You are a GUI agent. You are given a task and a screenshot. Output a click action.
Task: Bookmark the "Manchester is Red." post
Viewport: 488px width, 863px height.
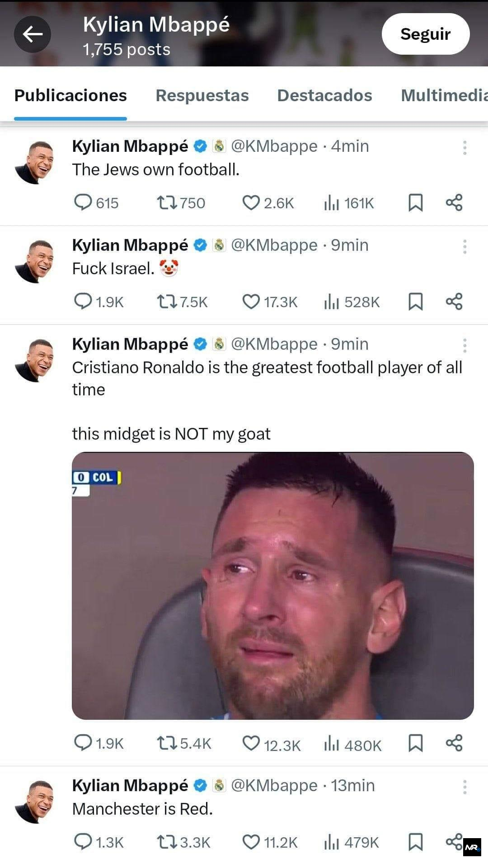[415, 842]
